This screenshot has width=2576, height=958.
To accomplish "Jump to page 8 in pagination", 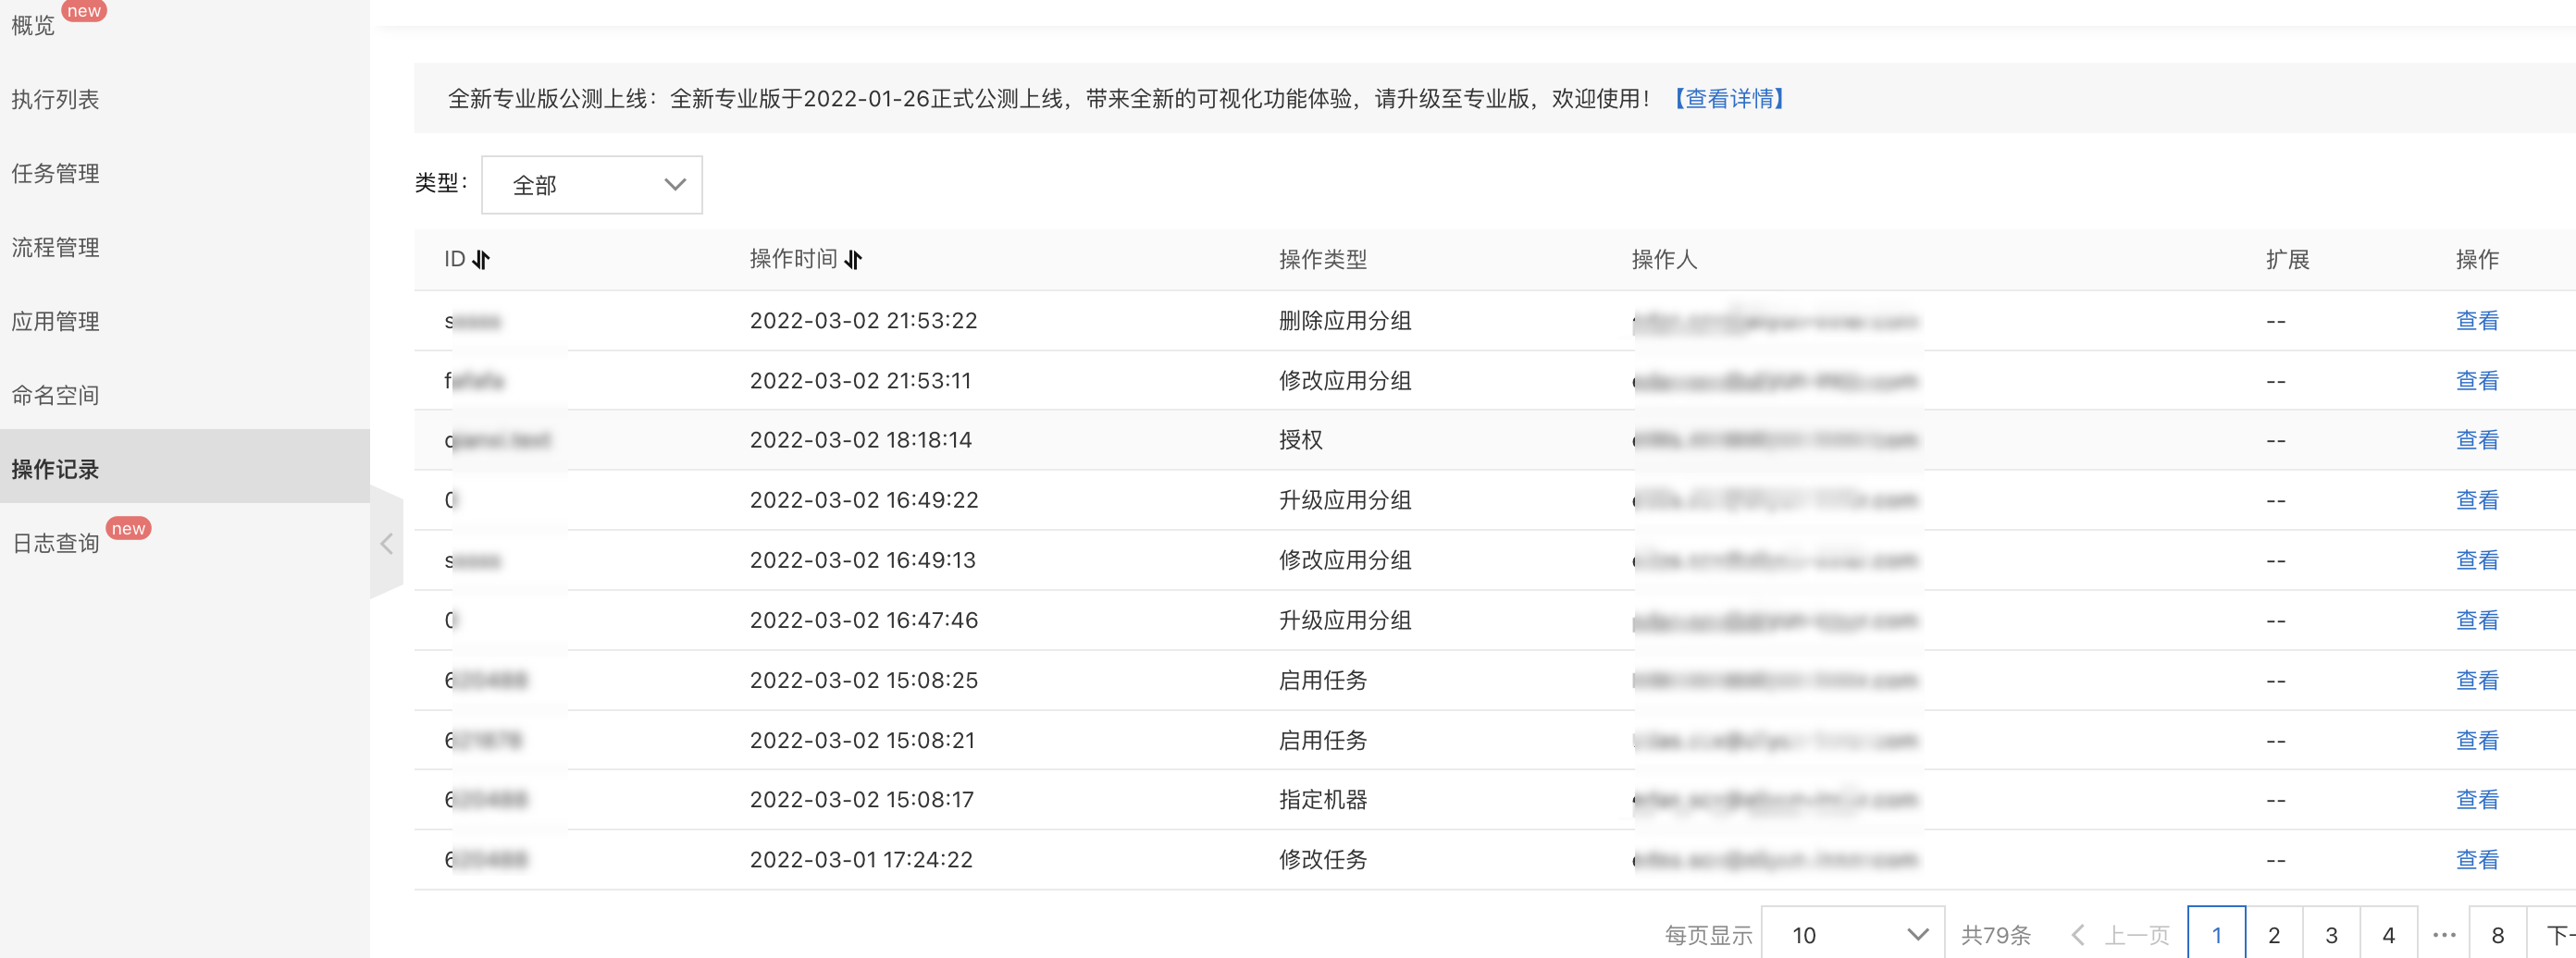I will 2498,935.
